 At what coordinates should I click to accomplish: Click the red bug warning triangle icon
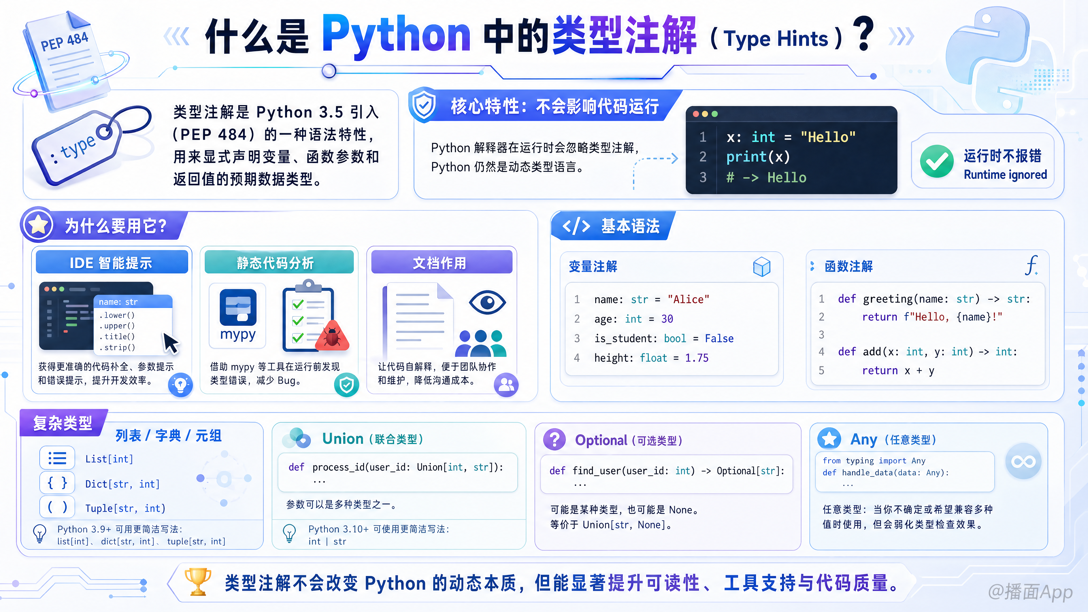coord(332,336)
